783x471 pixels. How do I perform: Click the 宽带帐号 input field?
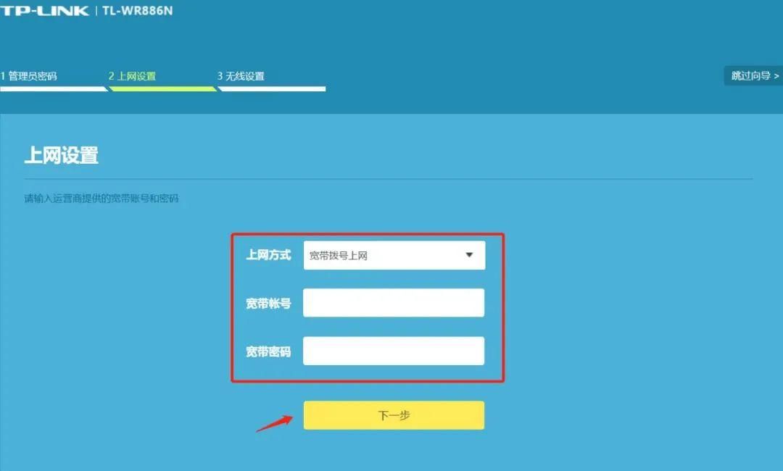pos(394,303)
